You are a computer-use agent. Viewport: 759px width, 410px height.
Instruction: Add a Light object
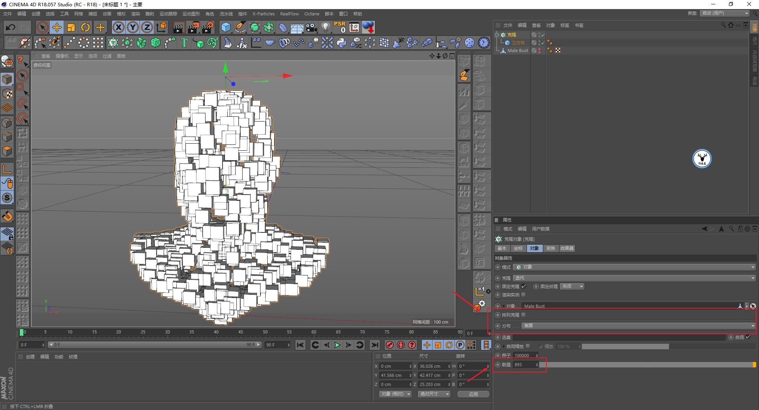click(x=325, y=27)
